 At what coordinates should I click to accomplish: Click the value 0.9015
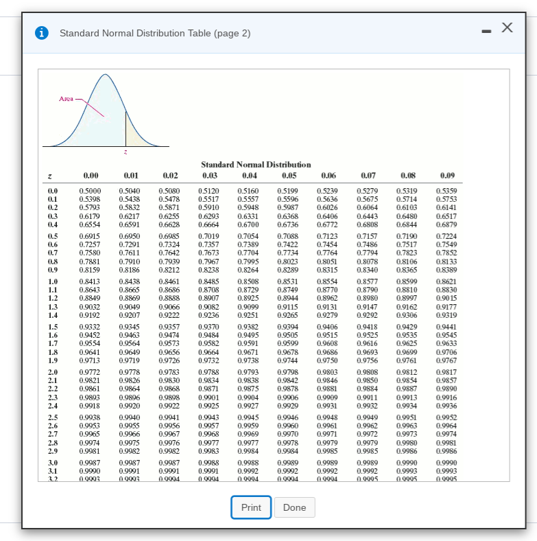point(446,298)
